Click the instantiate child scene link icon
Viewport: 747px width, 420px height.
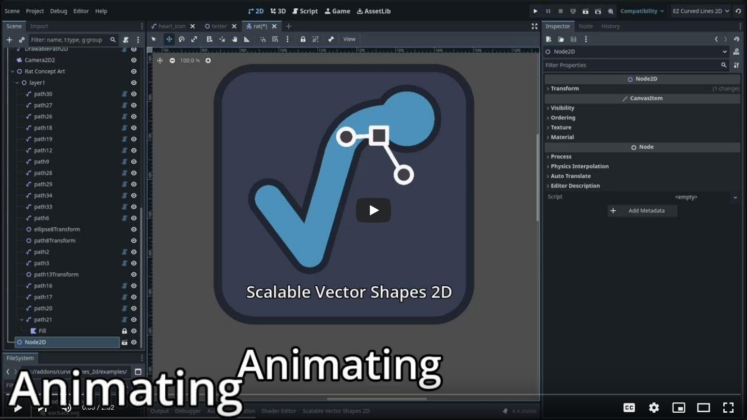pos(22,40)
